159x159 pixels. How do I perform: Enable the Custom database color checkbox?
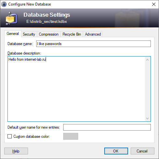tap(10, 136)
